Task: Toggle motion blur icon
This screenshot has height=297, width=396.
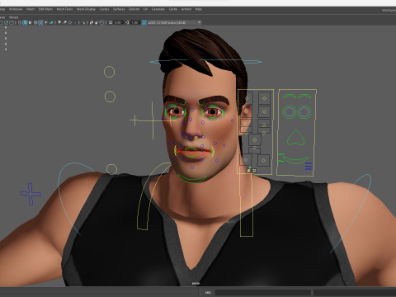Action: 64,22
